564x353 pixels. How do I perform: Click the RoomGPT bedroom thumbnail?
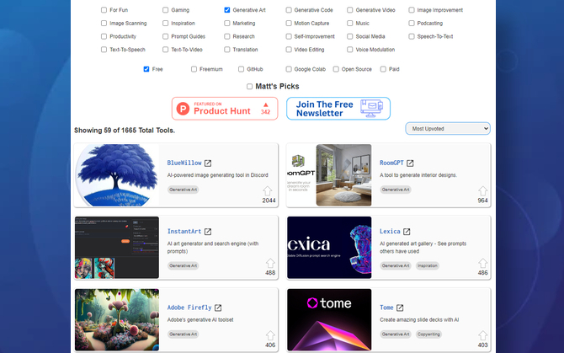click(x=329, y=175)
